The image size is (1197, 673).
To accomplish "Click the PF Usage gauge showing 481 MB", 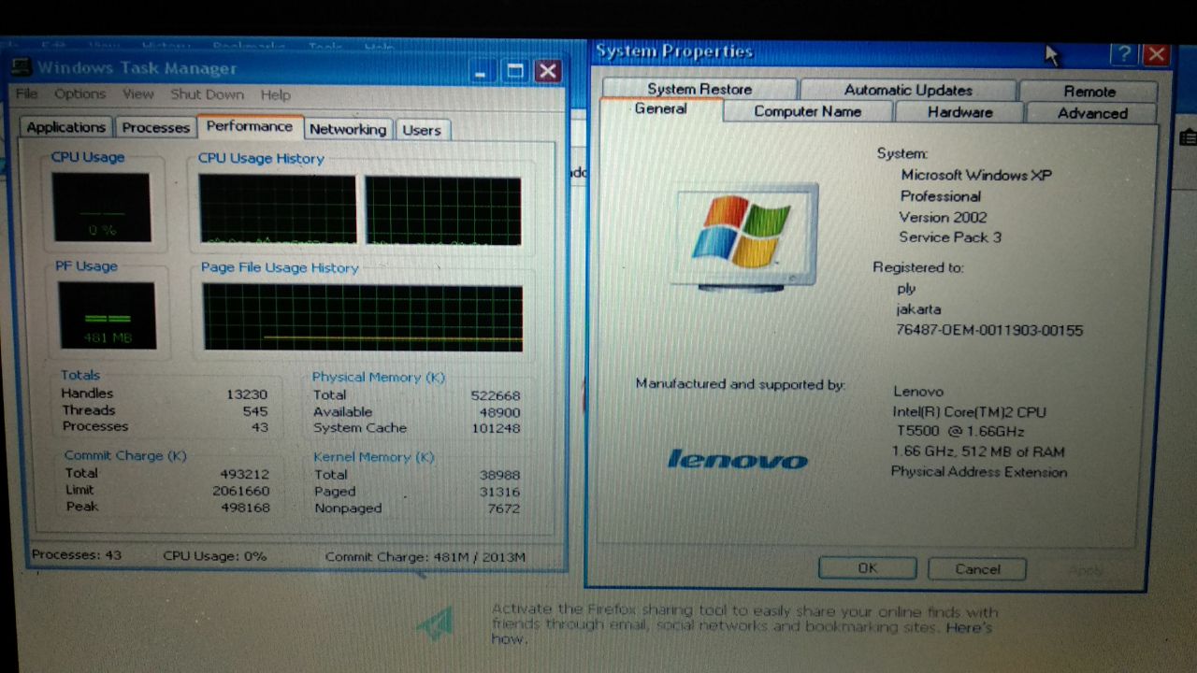I will 107,315.
